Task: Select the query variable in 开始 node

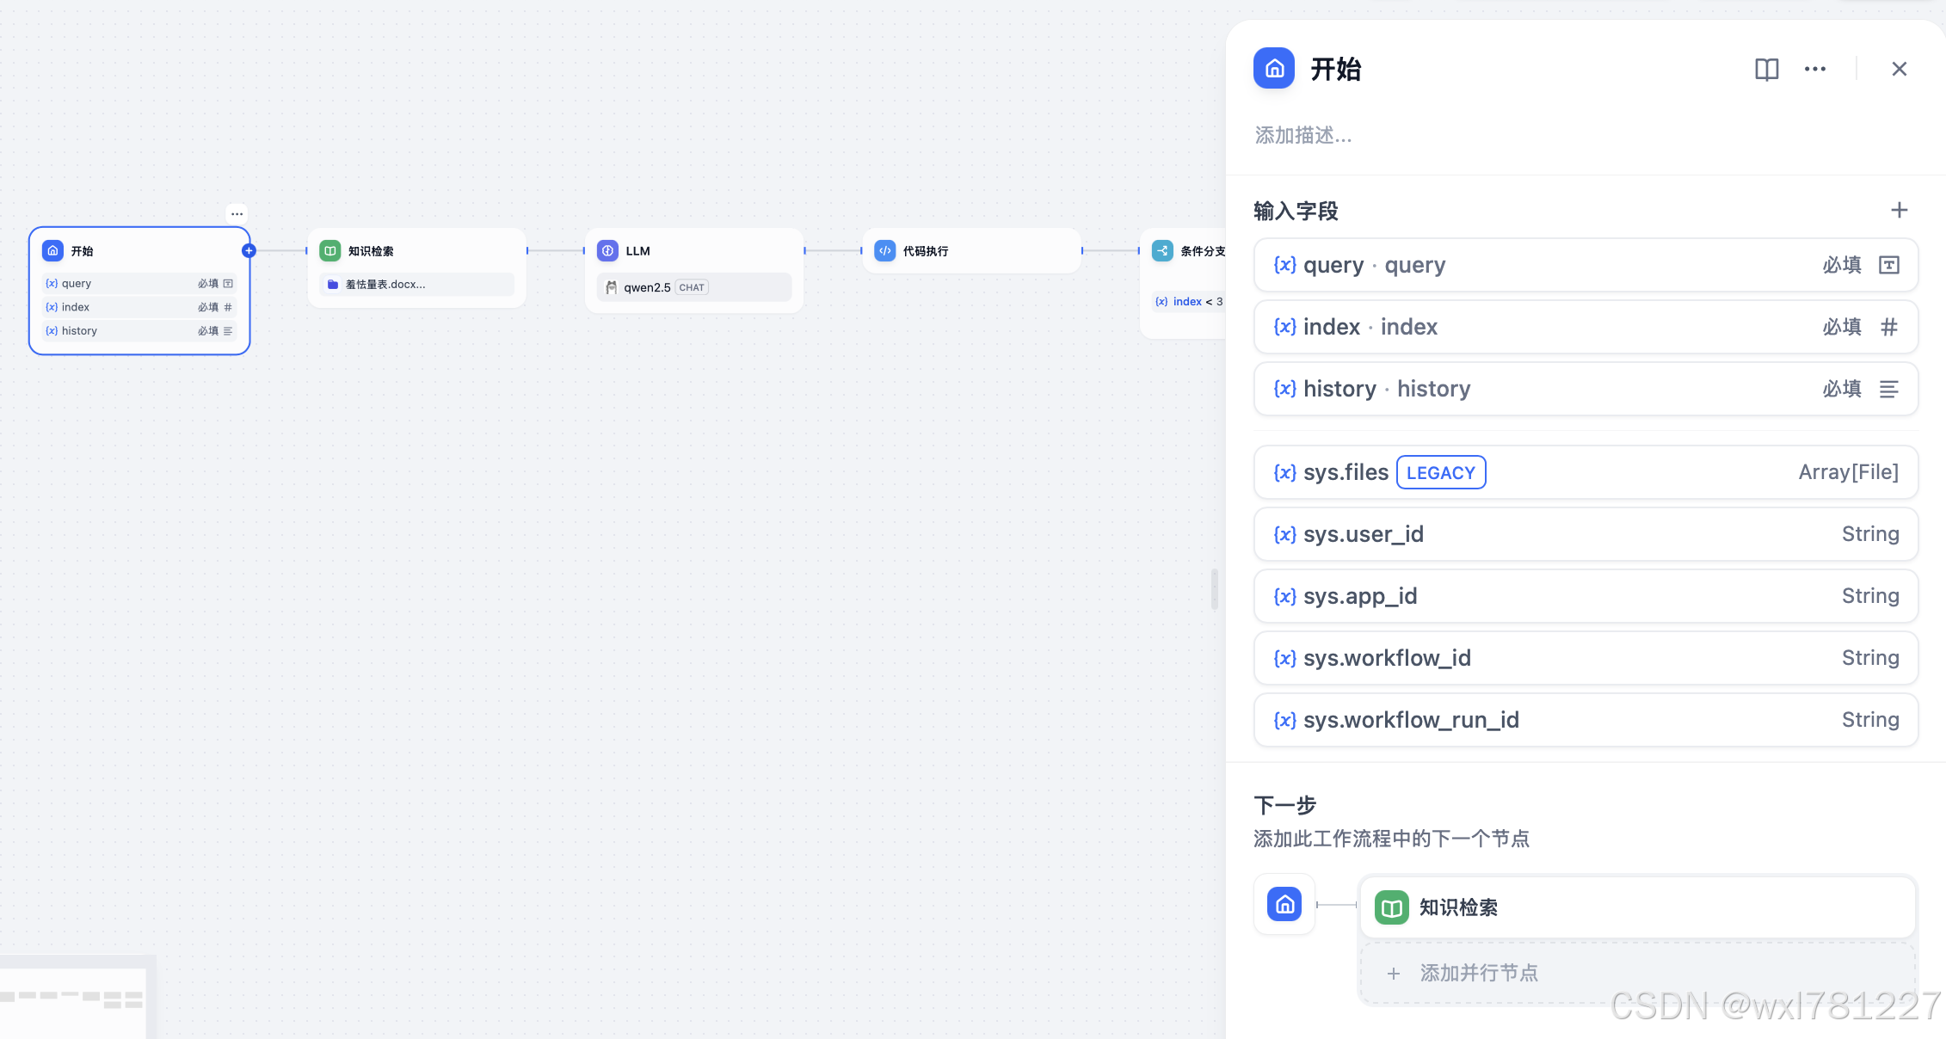Action: click(x=139, y=283)
